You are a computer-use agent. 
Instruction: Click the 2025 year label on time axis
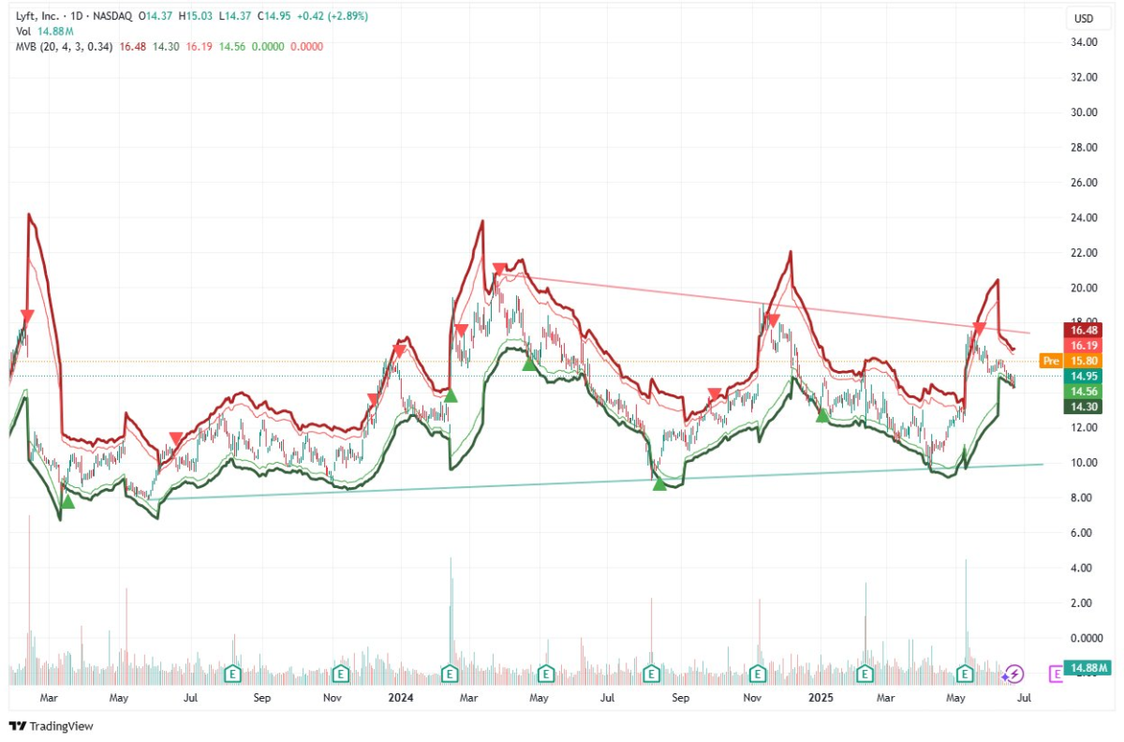(x=821, y=698)
